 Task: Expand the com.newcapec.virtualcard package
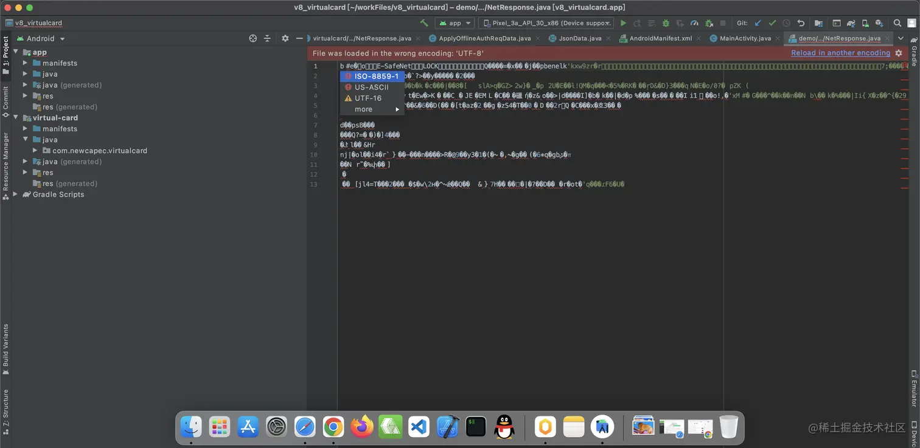click(35, 151)
